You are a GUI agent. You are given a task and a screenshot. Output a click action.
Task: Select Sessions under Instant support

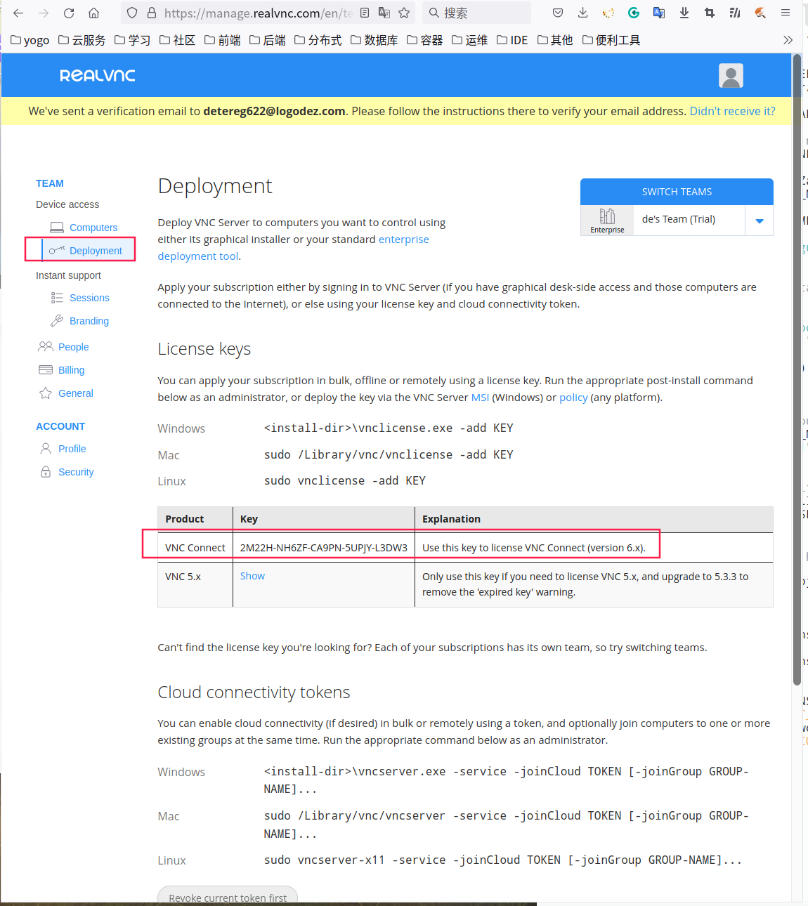coord(89,298)
